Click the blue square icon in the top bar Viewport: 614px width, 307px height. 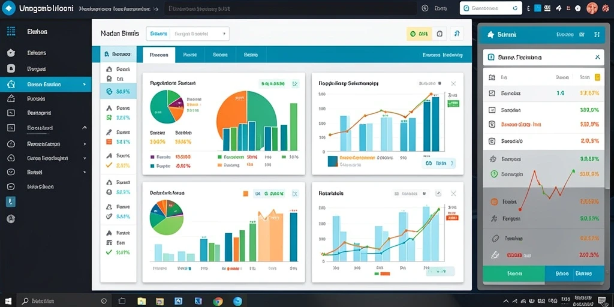(x=537, y=8)
